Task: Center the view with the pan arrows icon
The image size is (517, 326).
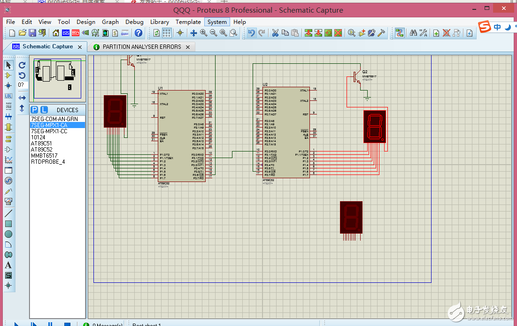Action: [x=193, y=33]
